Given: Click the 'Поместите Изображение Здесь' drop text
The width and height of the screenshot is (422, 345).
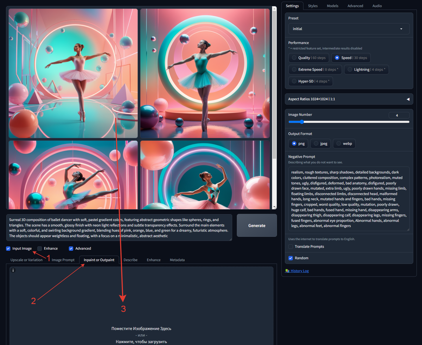Looking at the screenshot, I should (x=141, y=328).
